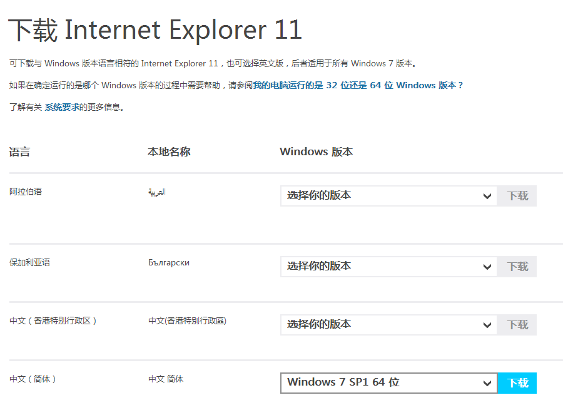Open the version dropdown for 中文 (香港特别行政区)
Screen dimensions: 563x405
click(x=388, y=325)
